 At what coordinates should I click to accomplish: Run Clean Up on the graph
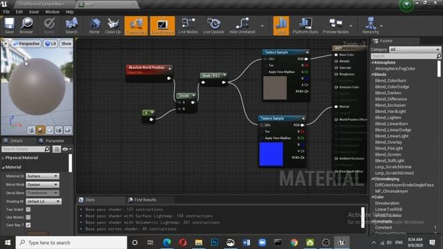113,26
